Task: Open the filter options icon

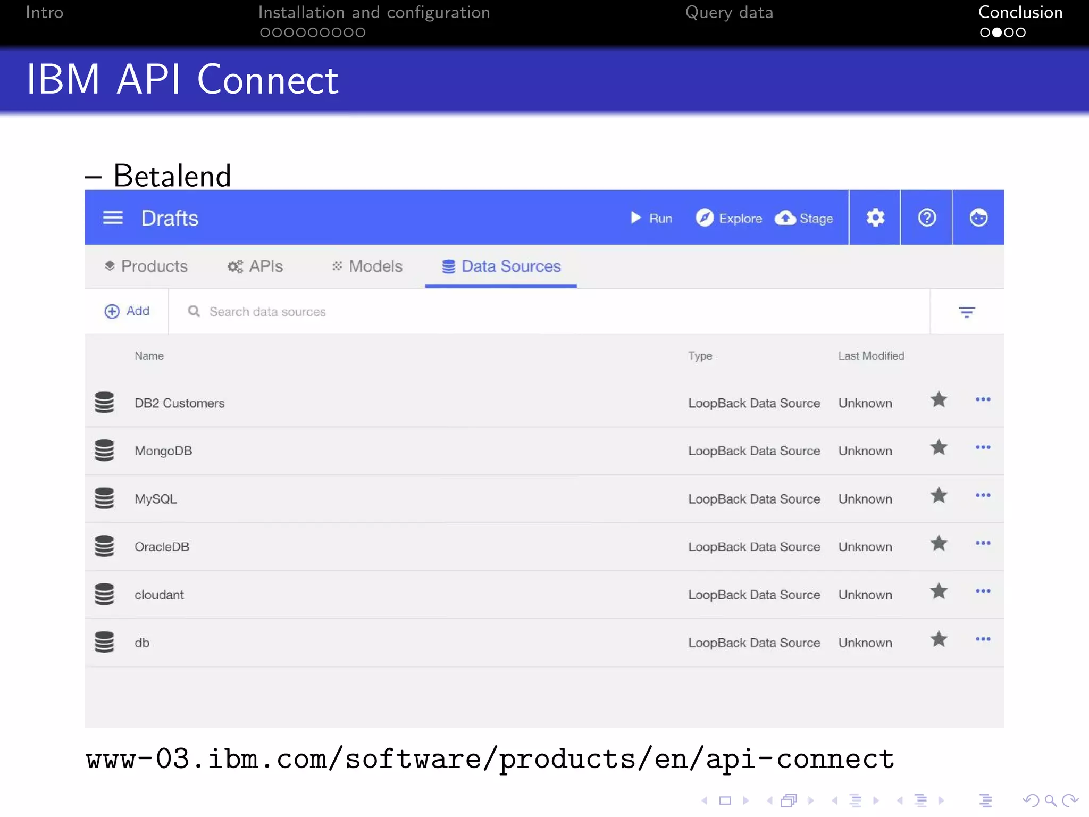Action: point(967,312)
